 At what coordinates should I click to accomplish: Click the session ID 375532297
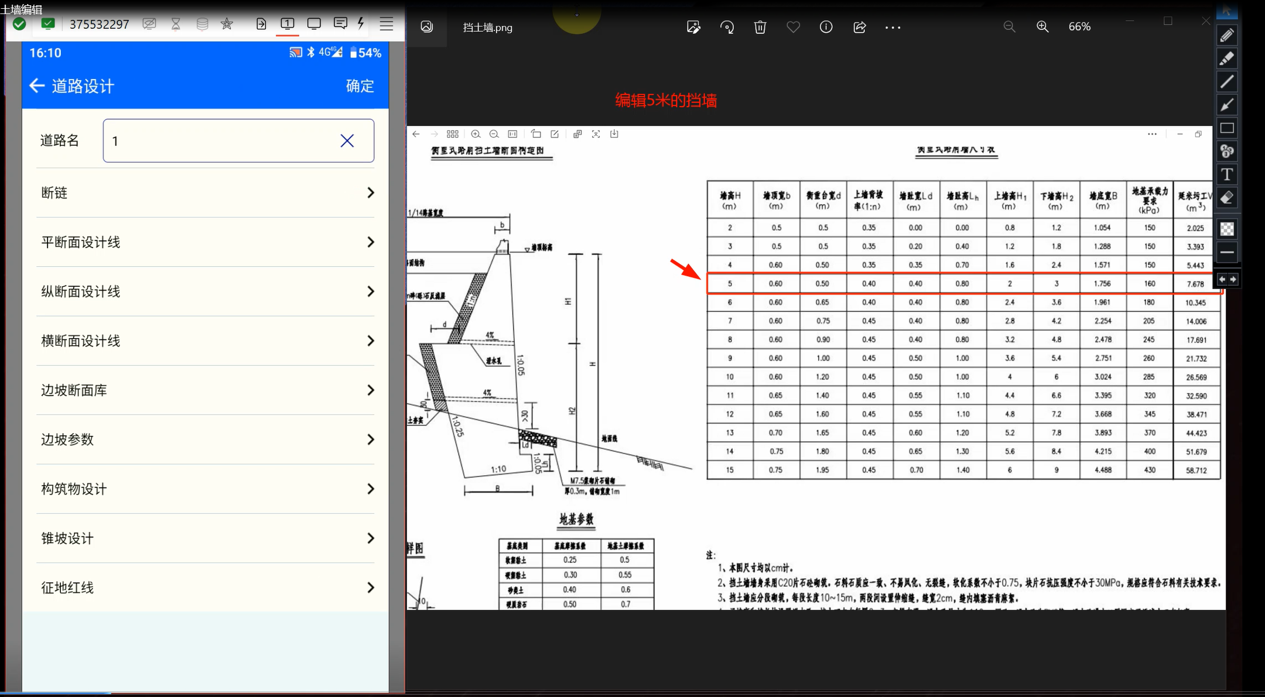99,24
